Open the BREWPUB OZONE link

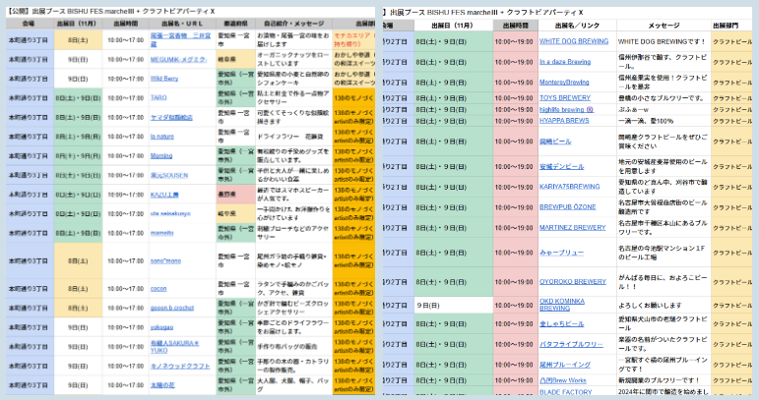point(567,207)
